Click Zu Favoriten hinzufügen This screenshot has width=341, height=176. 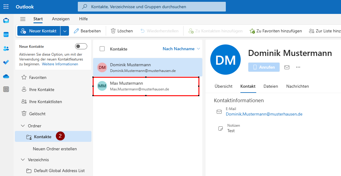pos(276,31)
